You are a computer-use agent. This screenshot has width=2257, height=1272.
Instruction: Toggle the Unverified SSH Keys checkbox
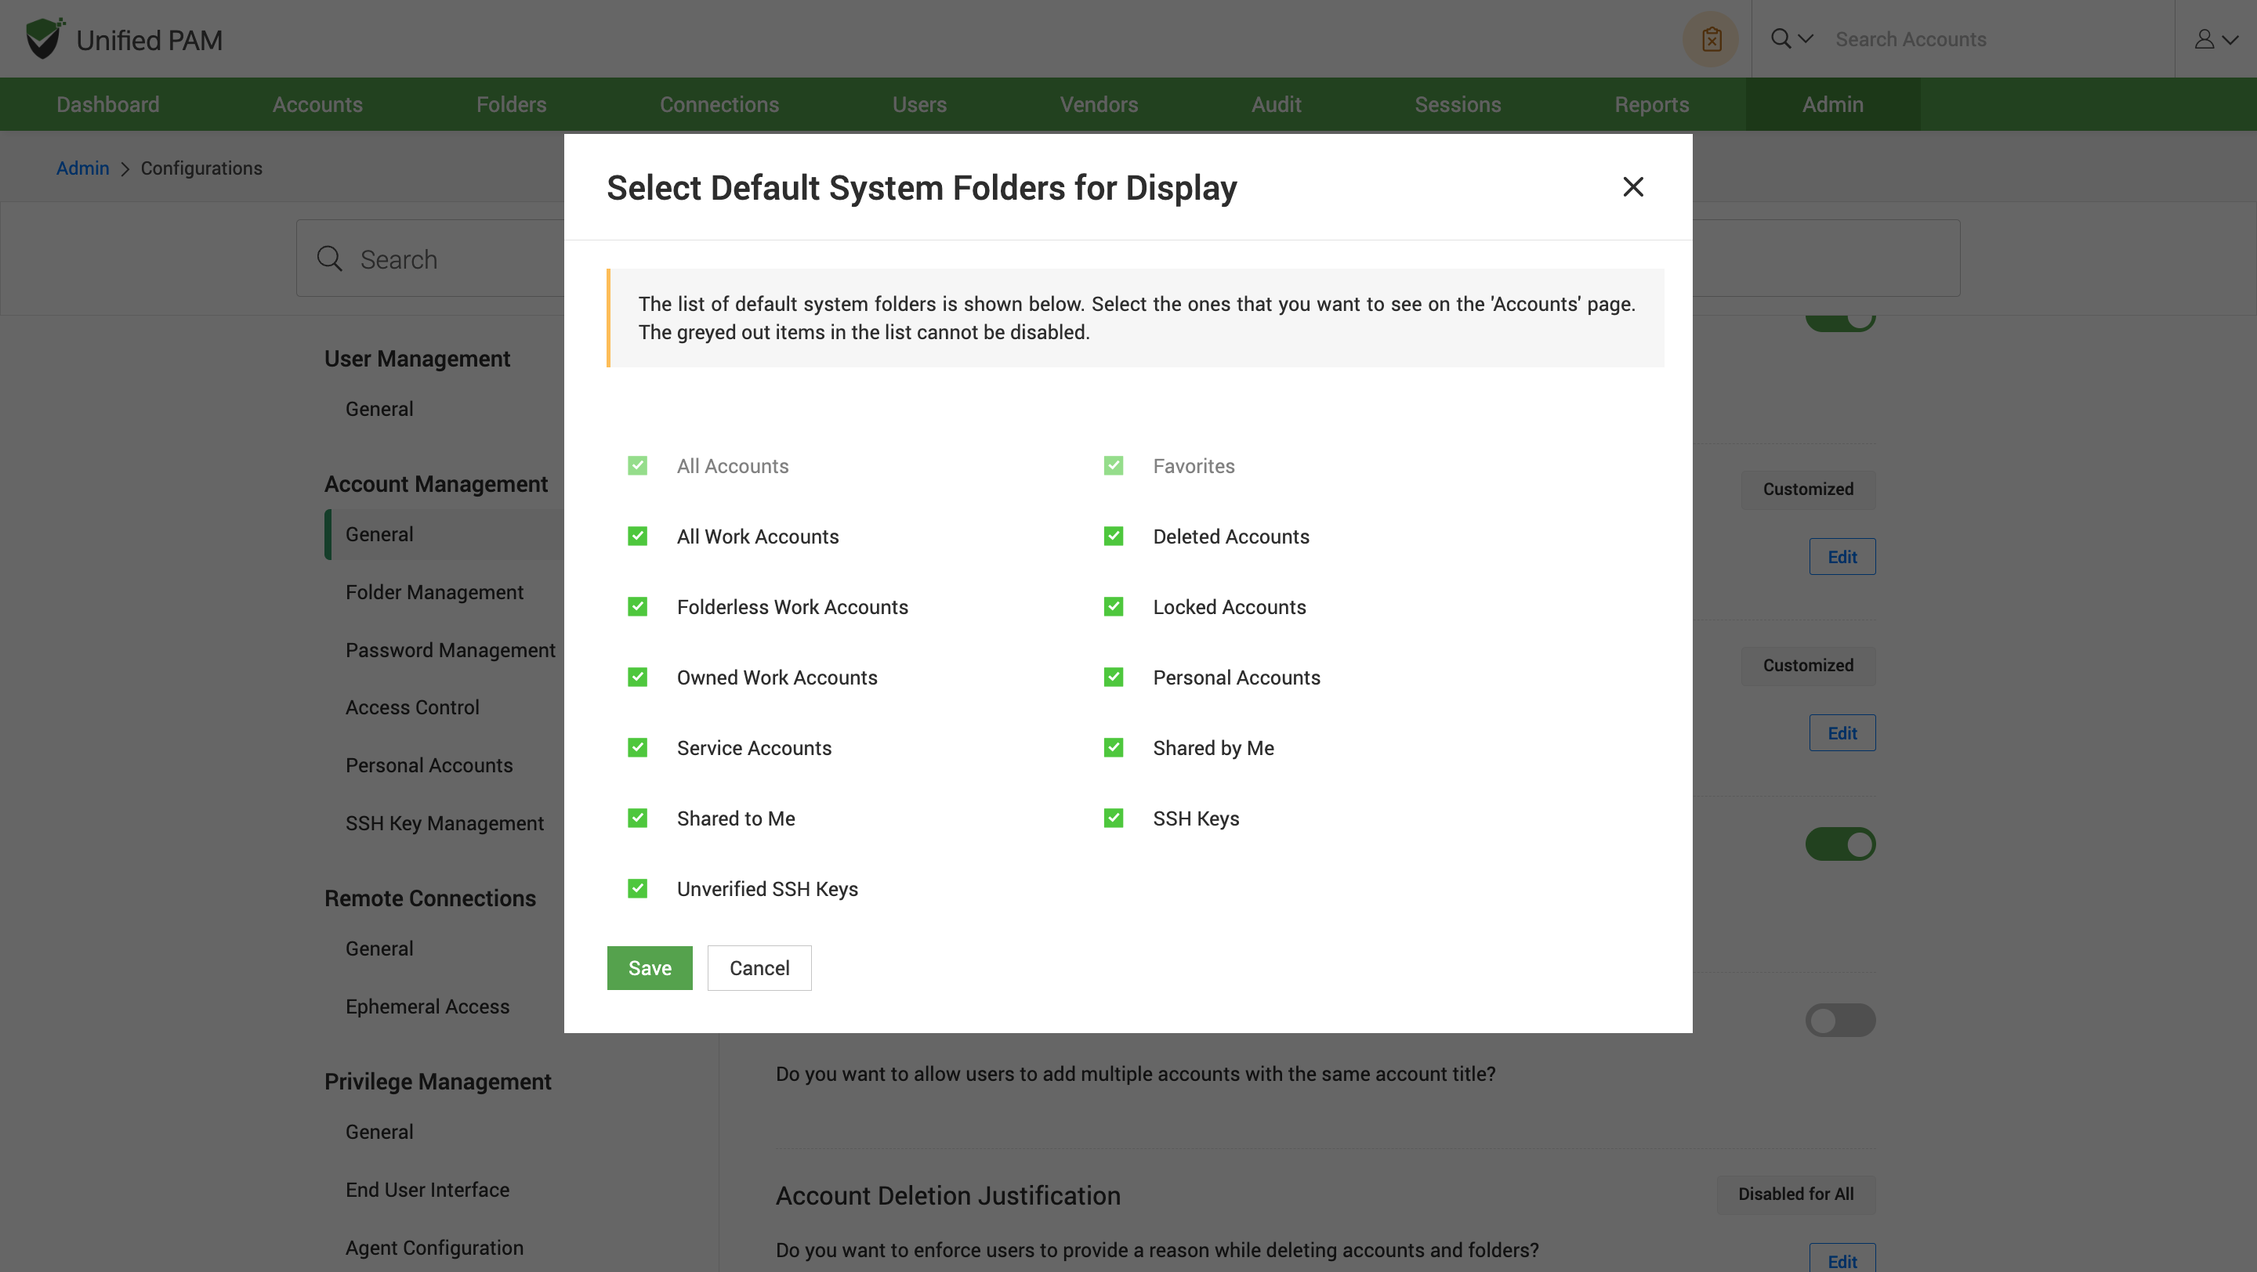(x=637, y=888)
